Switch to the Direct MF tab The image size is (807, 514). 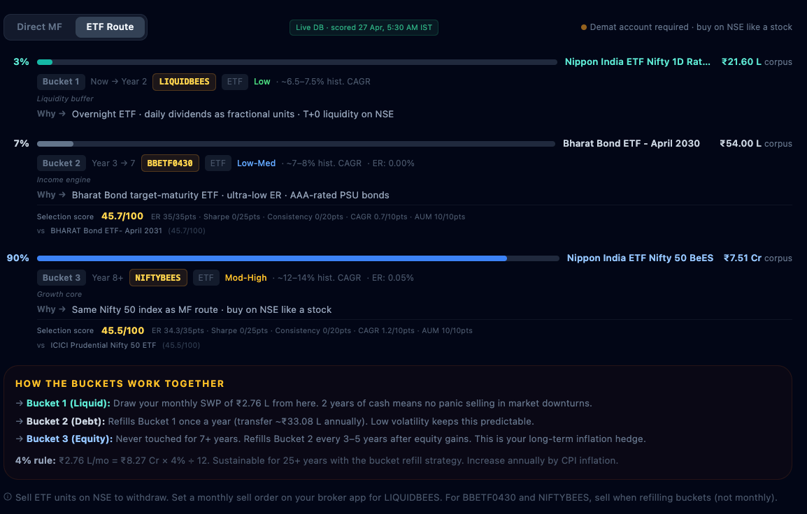coord(40,27)
